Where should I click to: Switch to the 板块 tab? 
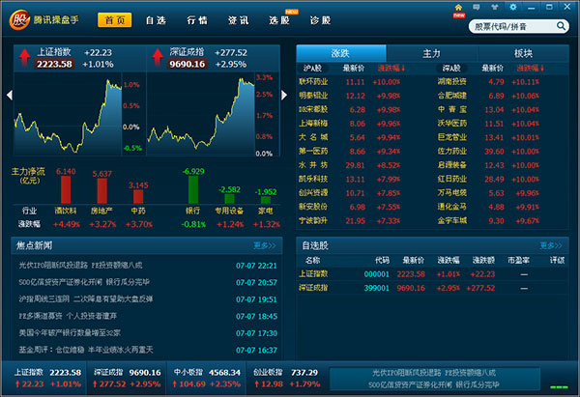pos(523,53)
